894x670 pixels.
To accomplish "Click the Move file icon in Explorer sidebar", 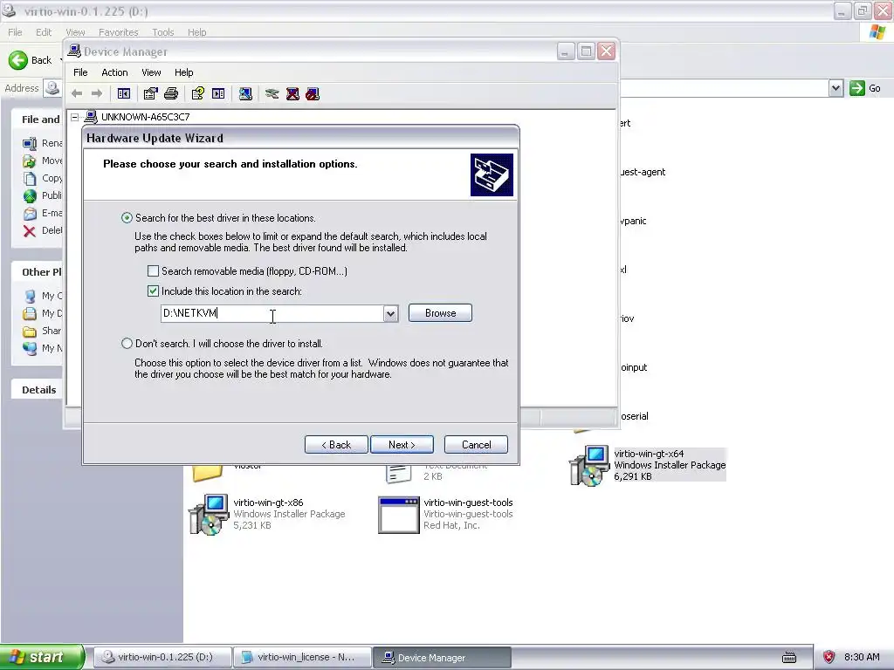I will 30,161.
